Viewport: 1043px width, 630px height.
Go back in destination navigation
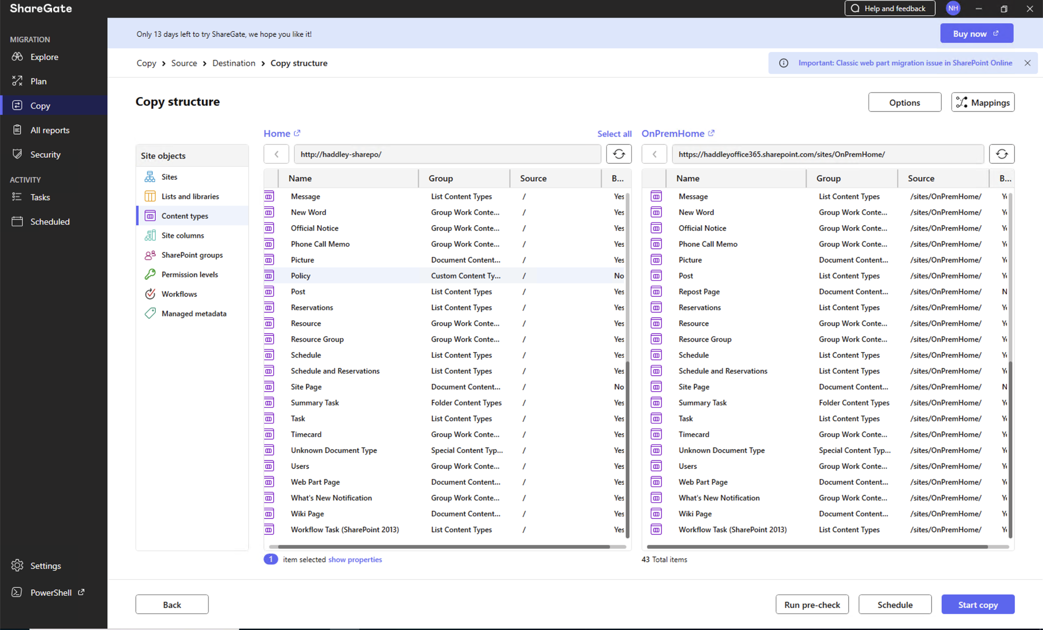click(x=655, y=154)
